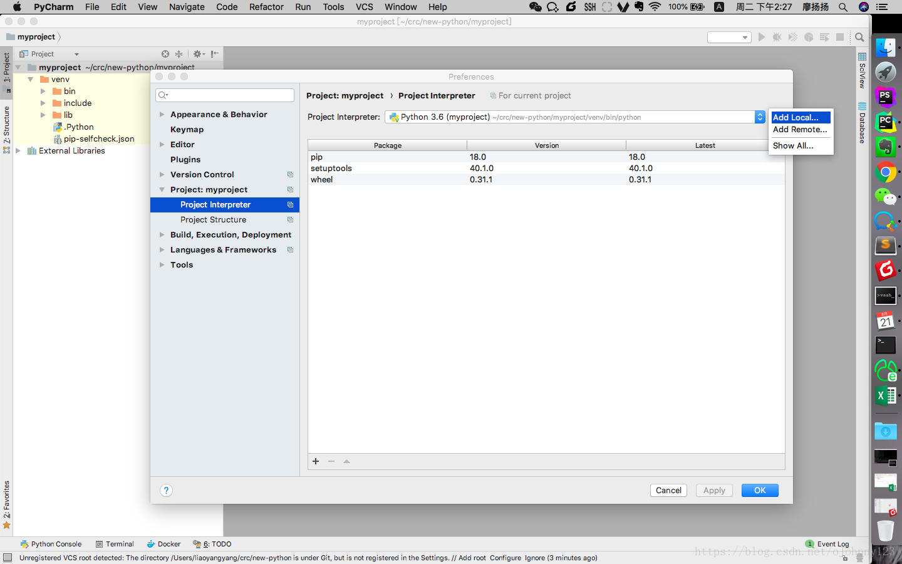Screen dimensions: 902x564
Task: Click the Search Everywhere magnifier icon
Action: [x=859, y=37]
